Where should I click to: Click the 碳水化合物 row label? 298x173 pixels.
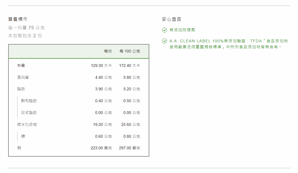(27, 124)
